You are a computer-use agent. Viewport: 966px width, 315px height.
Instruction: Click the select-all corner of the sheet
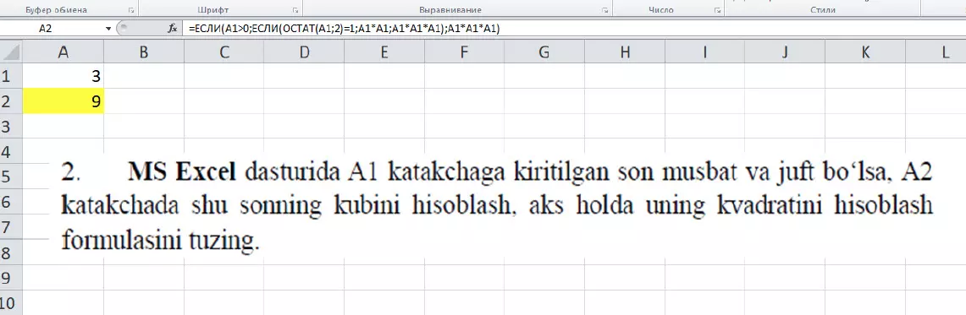[10, 53]
